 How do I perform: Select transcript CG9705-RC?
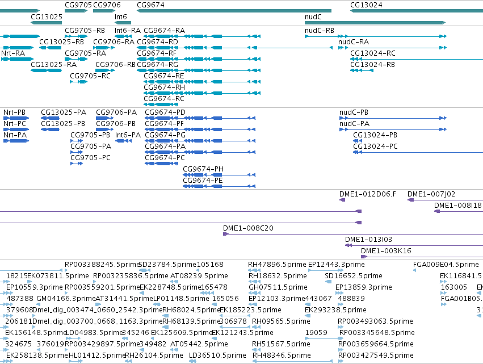90,76
